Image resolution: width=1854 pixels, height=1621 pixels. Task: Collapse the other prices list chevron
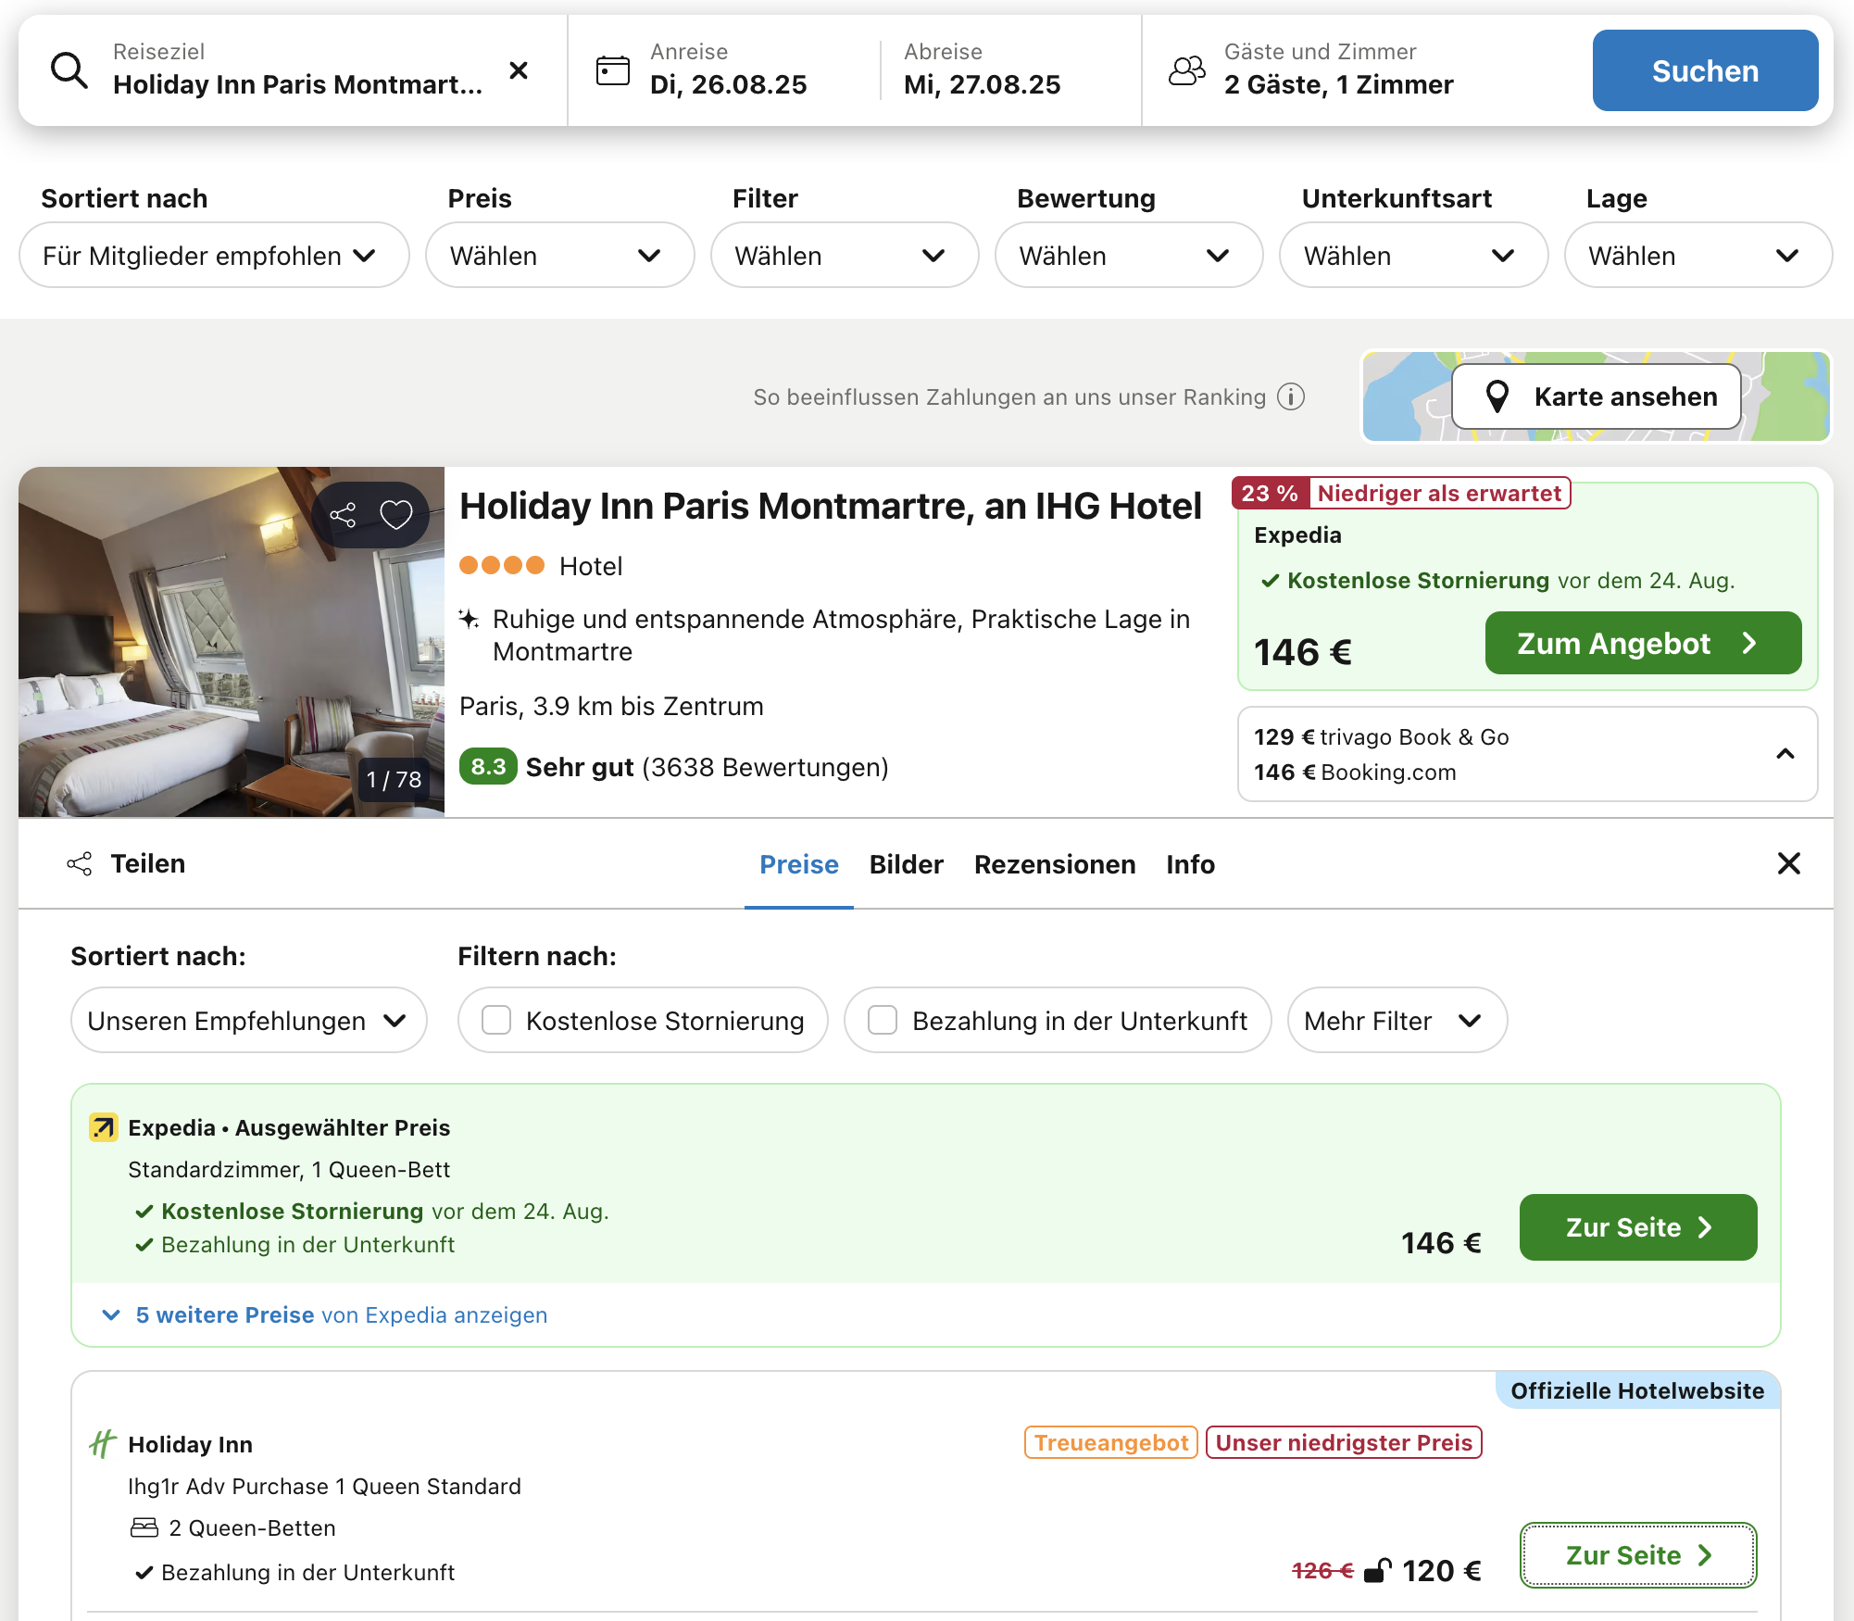[x=1785, y=754]
